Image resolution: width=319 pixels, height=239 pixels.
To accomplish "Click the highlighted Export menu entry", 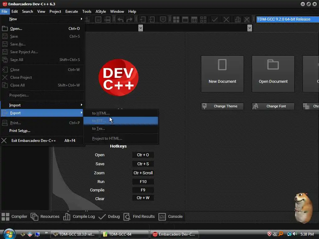I will pyautogui.click(x=42, y=113).
